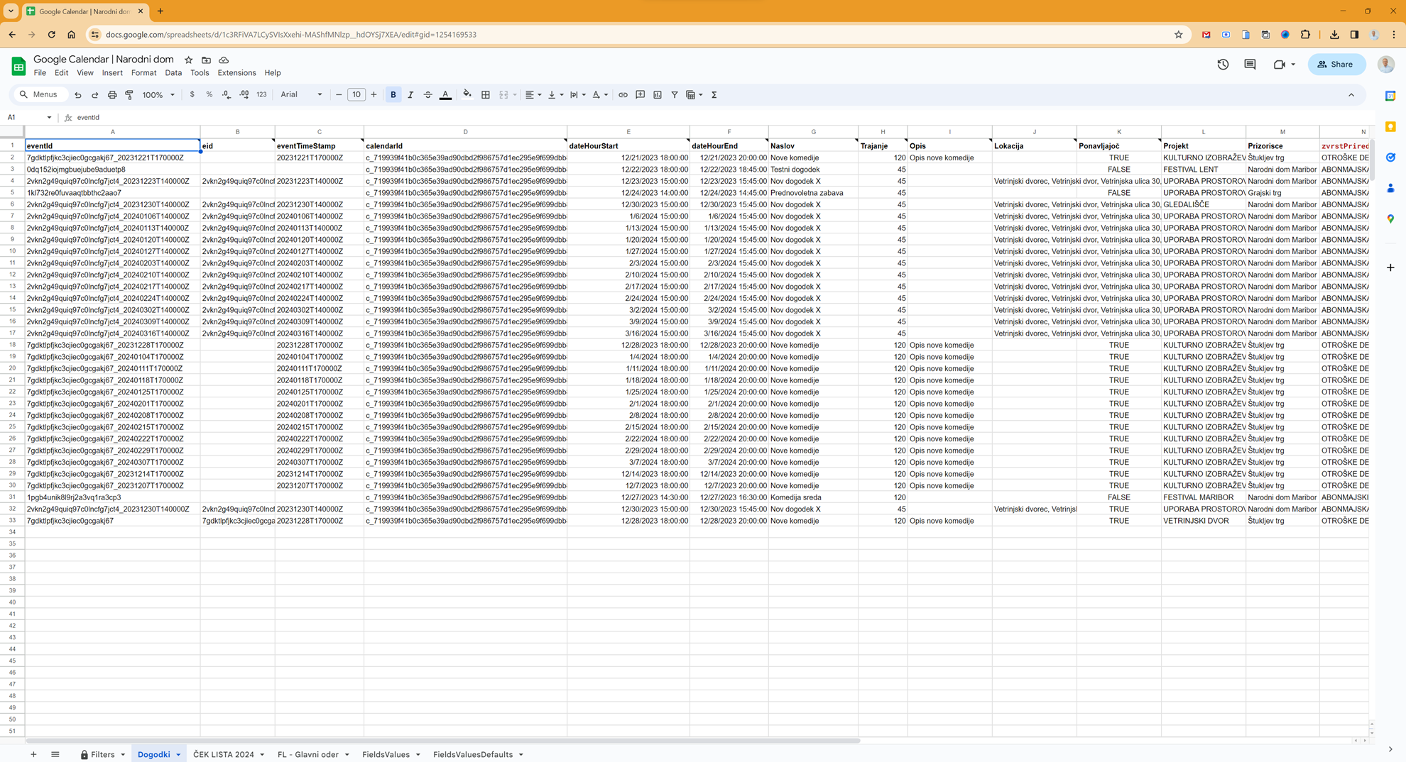Open text rotation dropdown
1406x762 pixels.
point(600,95)
